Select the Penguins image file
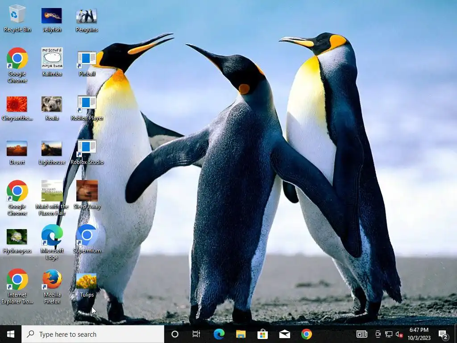Viewport: 457px width, 343px height. [87, 19]
